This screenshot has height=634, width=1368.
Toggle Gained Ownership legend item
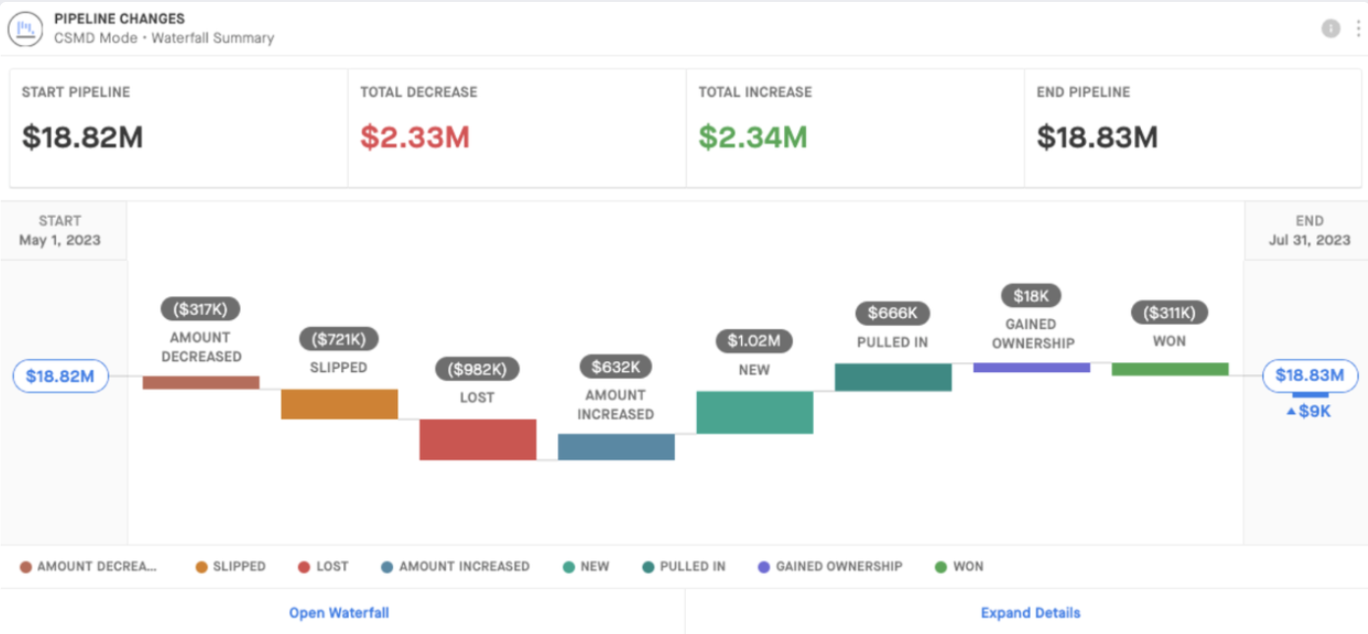pyautogui.click(x=830, y=566)
